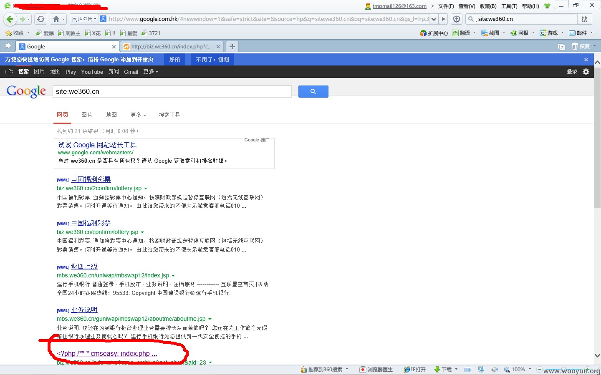Expand the home button dropdown arrow
The image size is (601, 375).
[x=64, y=19]
